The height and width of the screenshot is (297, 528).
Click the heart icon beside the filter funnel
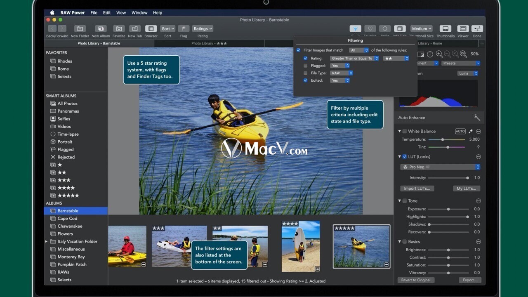click(x=370, y=28)
